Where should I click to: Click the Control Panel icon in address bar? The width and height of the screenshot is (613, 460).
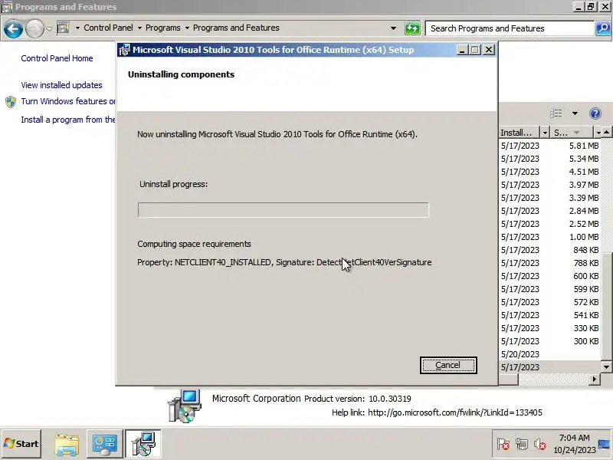click(63, 28)
